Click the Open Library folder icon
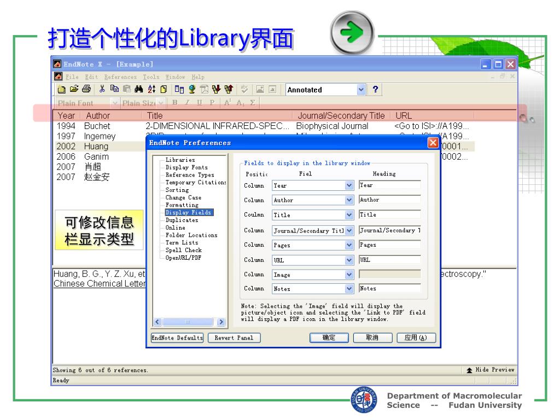This screenshot has height=420, width=560. pyautogui.click(x=74, y=89)
